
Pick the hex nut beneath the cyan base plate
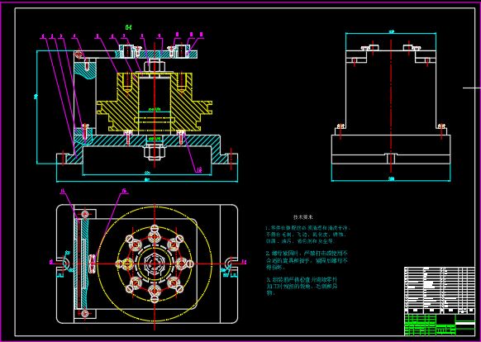(155, 153)
